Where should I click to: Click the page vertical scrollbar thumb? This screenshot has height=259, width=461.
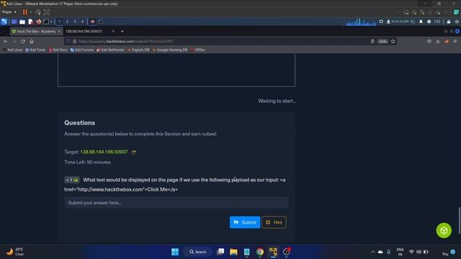459,221
